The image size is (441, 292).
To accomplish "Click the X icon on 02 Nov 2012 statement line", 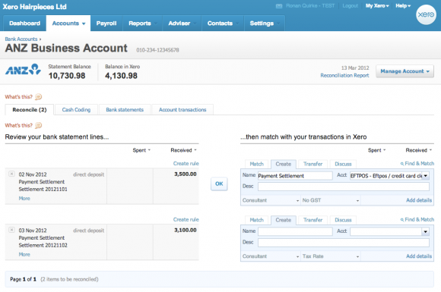I will pos(11,174).
